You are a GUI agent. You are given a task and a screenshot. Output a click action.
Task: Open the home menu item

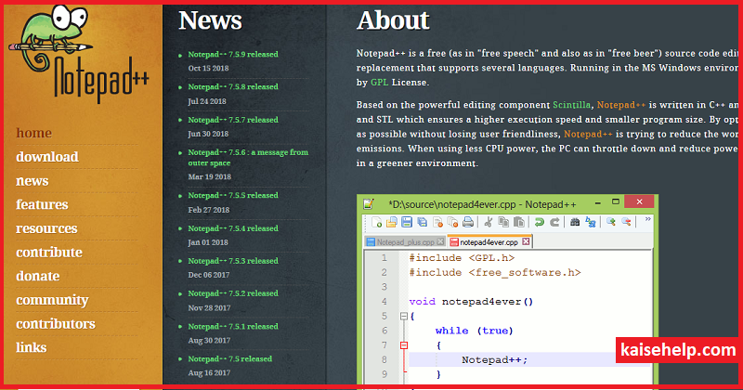[x=34, y=133]
